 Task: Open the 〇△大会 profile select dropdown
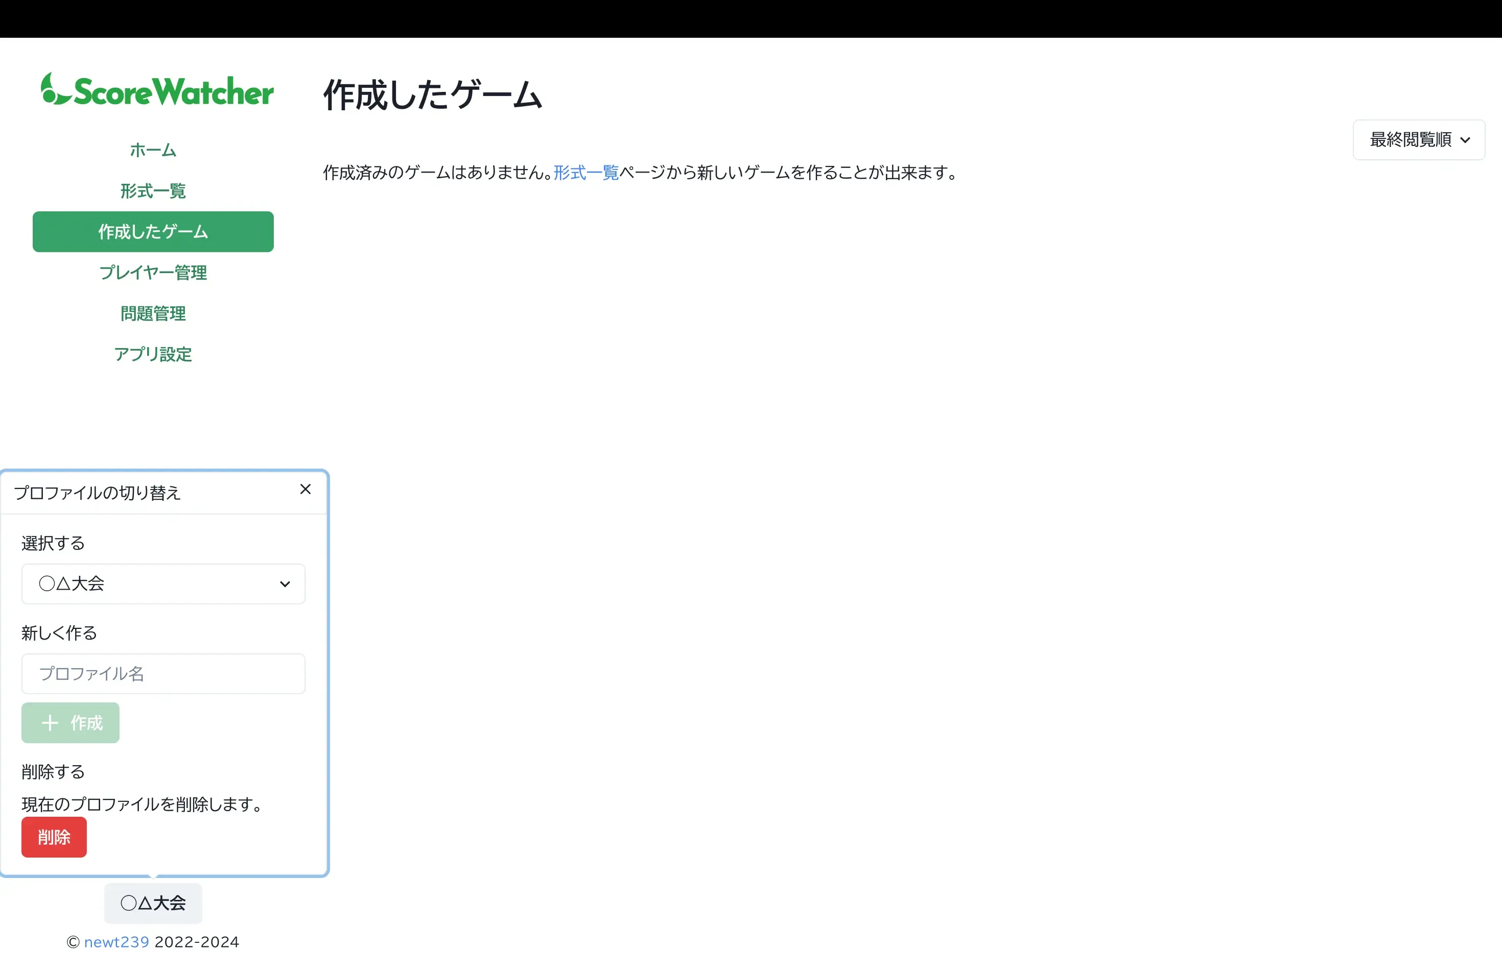[x=163, y=584]
